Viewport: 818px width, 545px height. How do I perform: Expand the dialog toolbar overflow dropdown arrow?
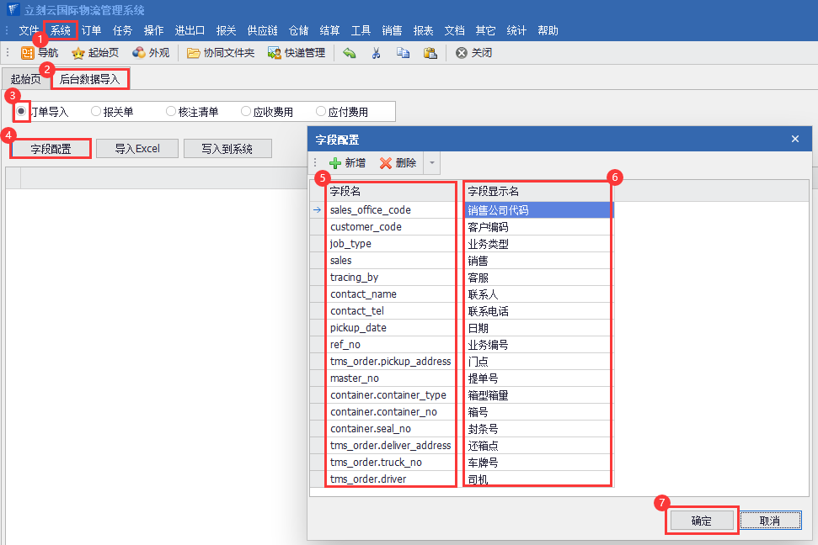click(x=431, y=163)
